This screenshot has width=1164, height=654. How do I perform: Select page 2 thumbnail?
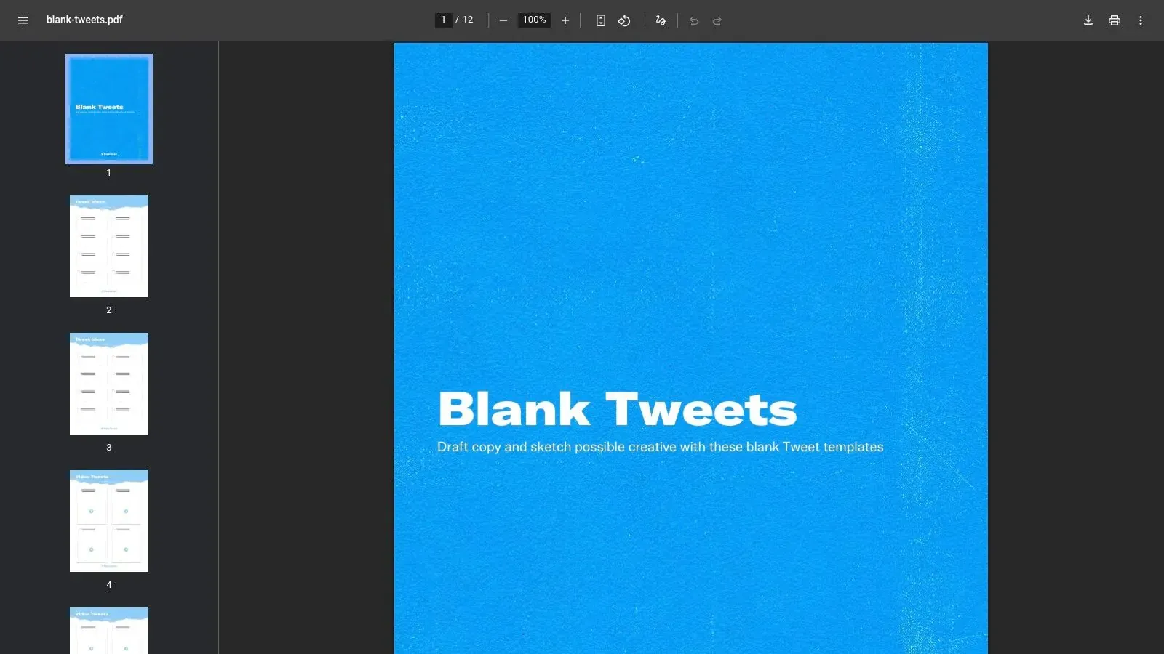[x=109, y=246]
